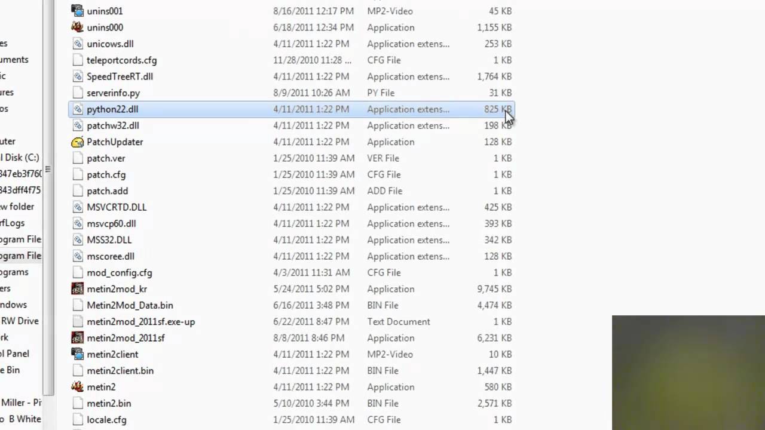The image size is (765, 430).
Task: Select the file name locale.cfg
Action: (106, 419)
